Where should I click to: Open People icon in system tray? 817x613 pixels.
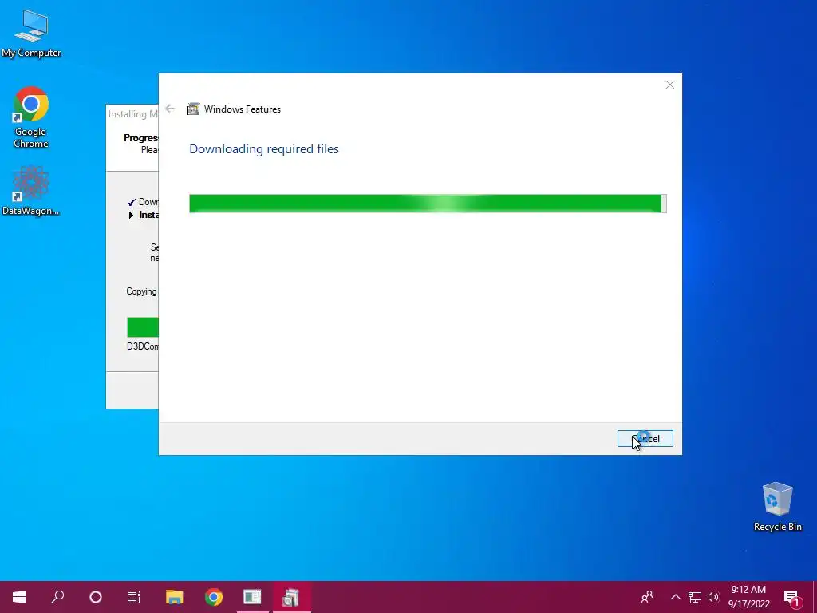pos(647,597)
